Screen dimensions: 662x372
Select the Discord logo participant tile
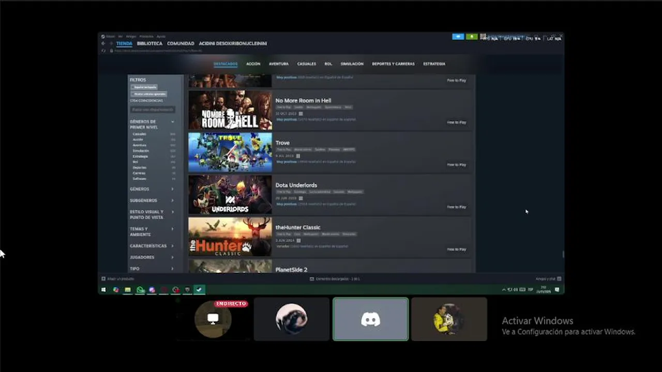tap(371, 319)
